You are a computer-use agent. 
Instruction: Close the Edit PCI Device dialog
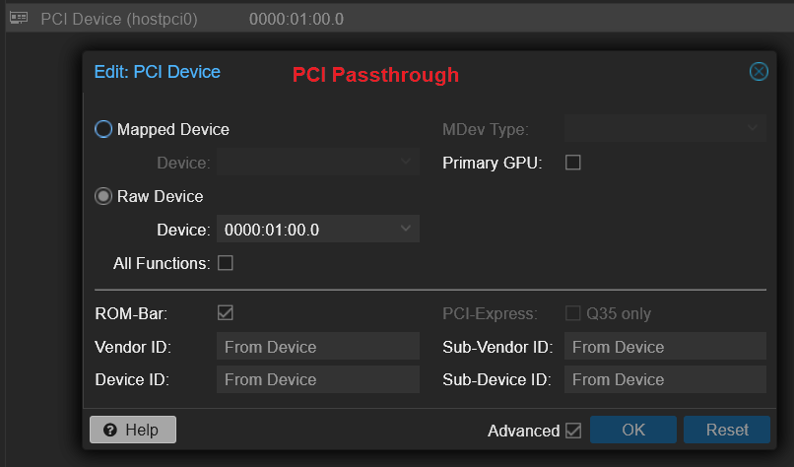759,71
